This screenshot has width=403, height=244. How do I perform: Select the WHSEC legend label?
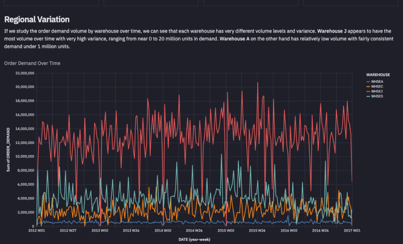(377, 87)
